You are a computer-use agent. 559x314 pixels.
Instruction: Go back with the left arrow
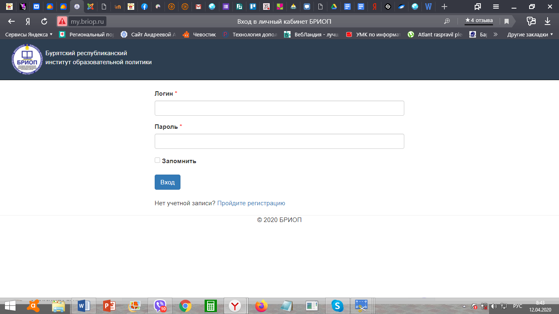[11, 21]
